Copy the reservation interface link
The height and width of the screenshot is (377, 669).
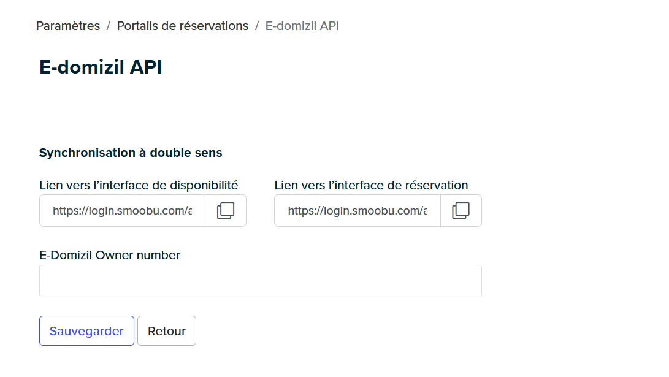tap(461, 211)
